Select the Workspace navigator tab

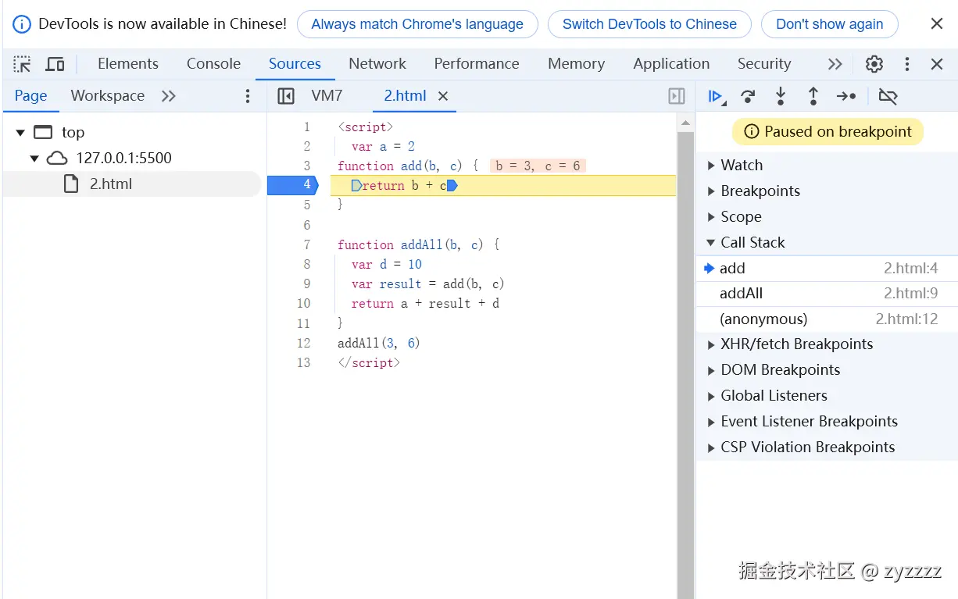click(x=108, y=96)
